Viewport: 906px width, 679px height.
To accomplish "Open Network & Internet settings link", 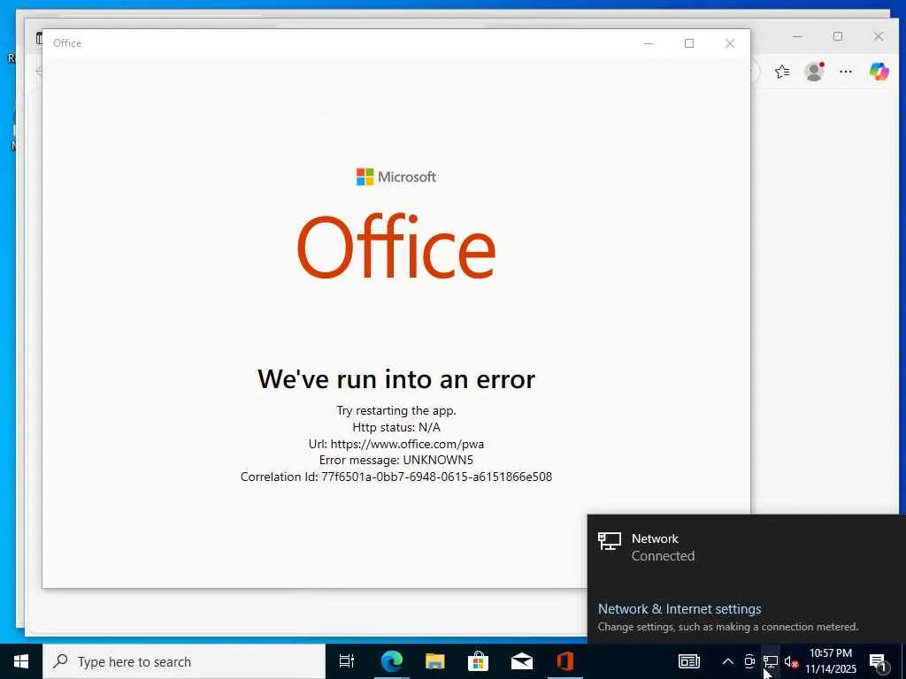I will pos(679,608).
